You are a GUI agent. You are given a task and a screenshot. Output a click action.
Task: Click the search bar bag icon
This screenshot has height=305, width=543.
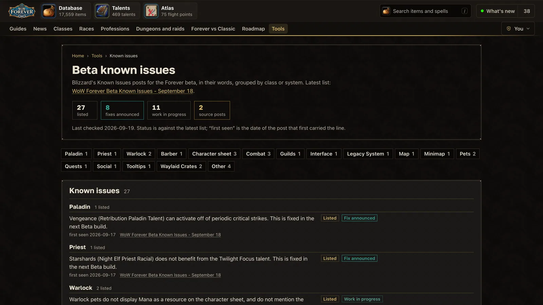pyautogui.click(x=386, y=11)
